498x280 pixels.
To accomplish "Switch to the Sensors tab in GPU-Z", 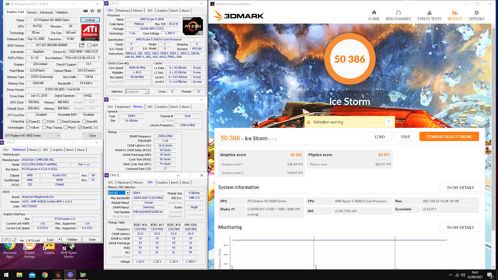I will pyautogui.click(x=32, y=12).
